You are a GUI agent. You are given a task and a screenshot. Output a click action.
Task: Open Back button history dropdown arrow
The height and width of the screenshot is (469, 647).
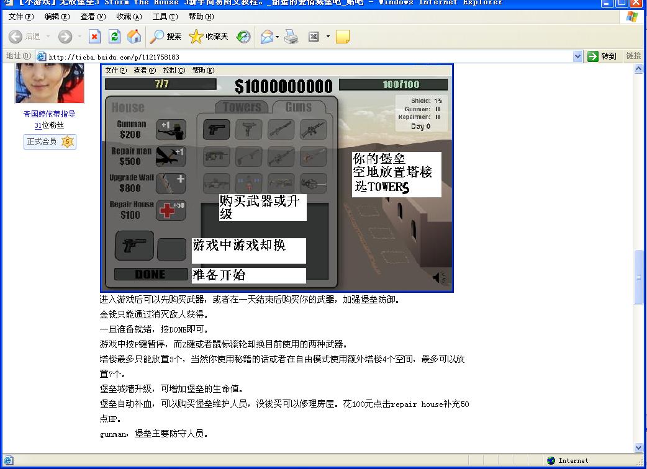point(48,37)
